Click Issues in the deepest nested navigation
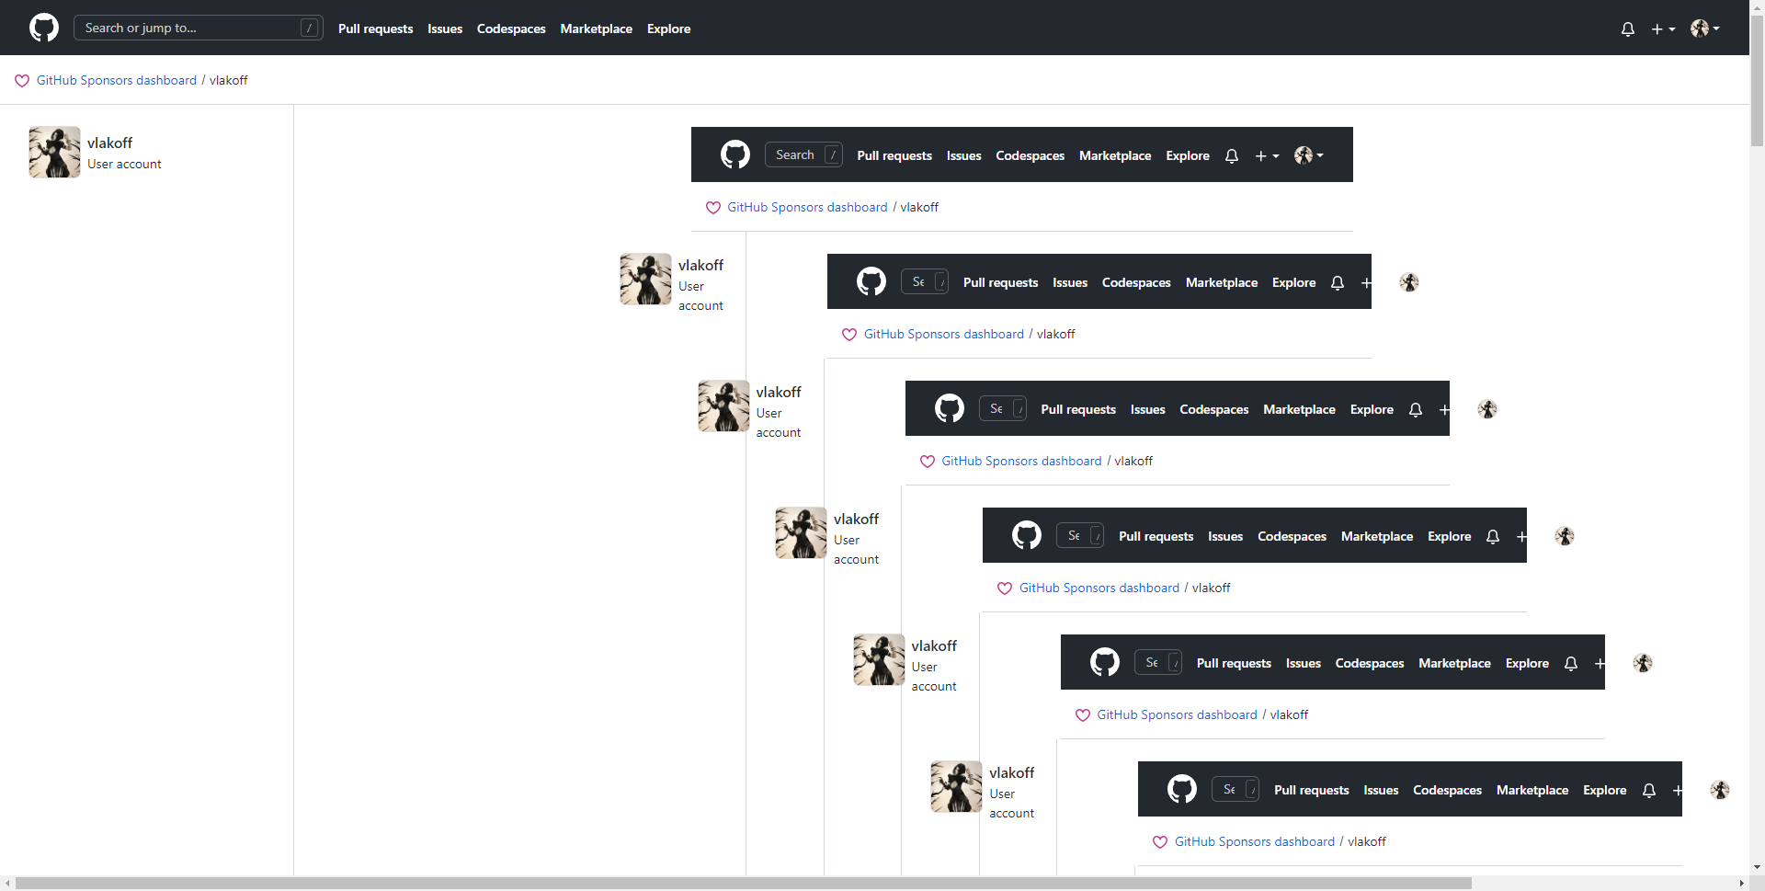Viewport: 1765px width, 891px height. 1381,790
